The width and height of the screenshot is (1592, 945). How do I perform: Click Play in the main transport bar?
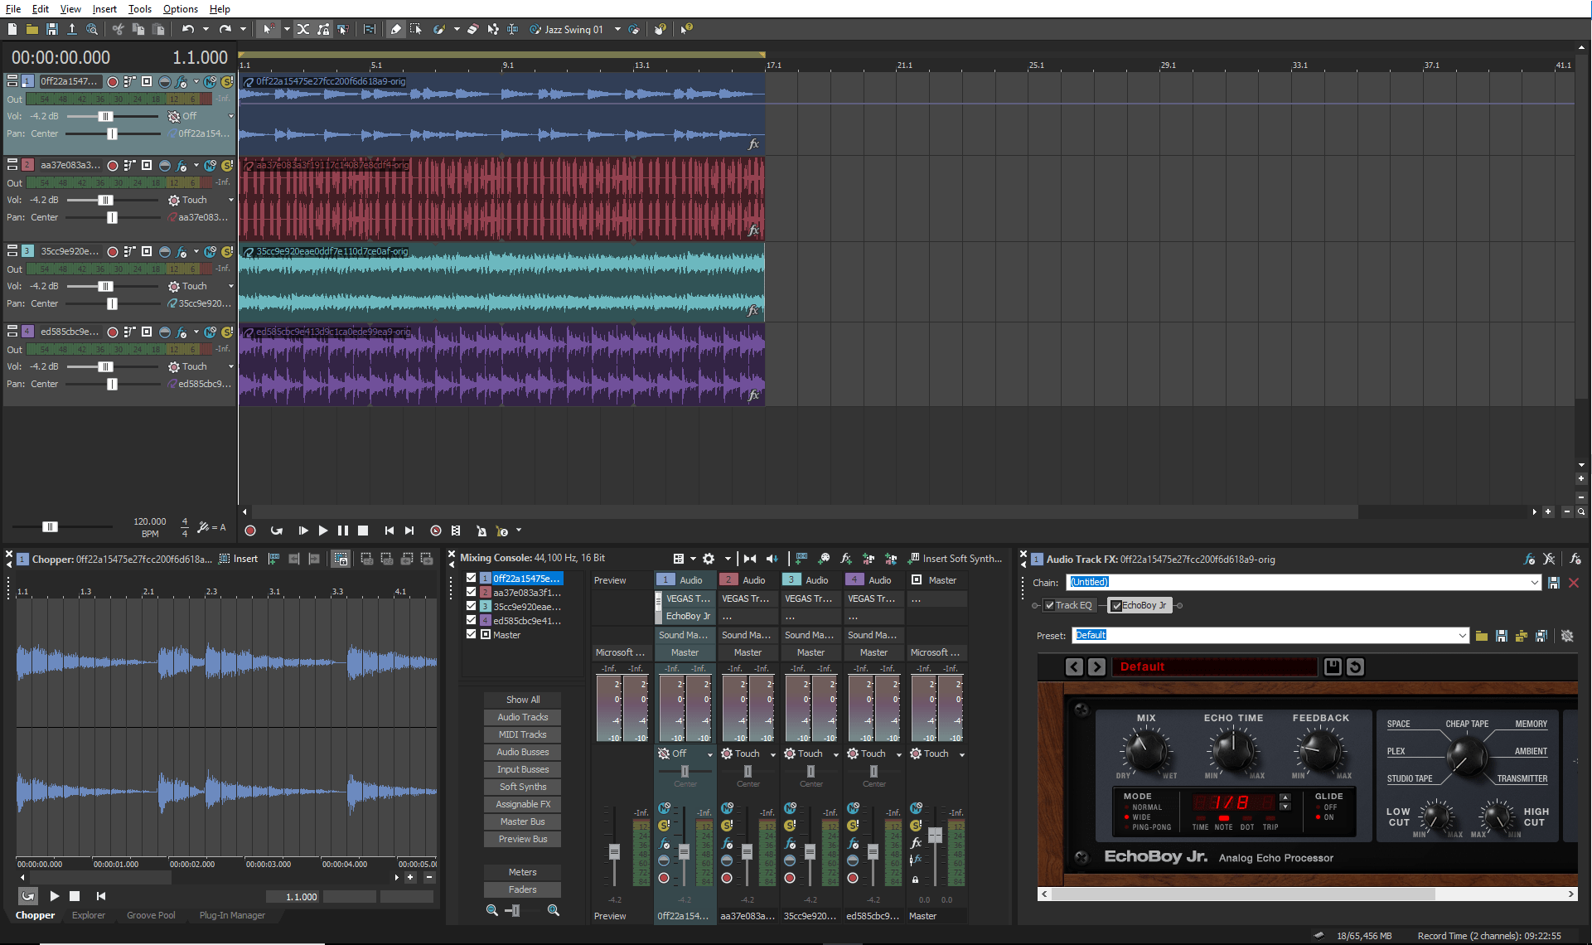323,531
